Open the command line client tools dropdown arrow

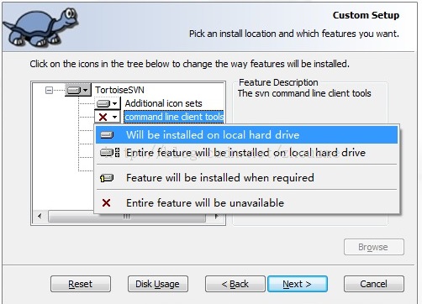pyautogui.click(x=115, y=117)
